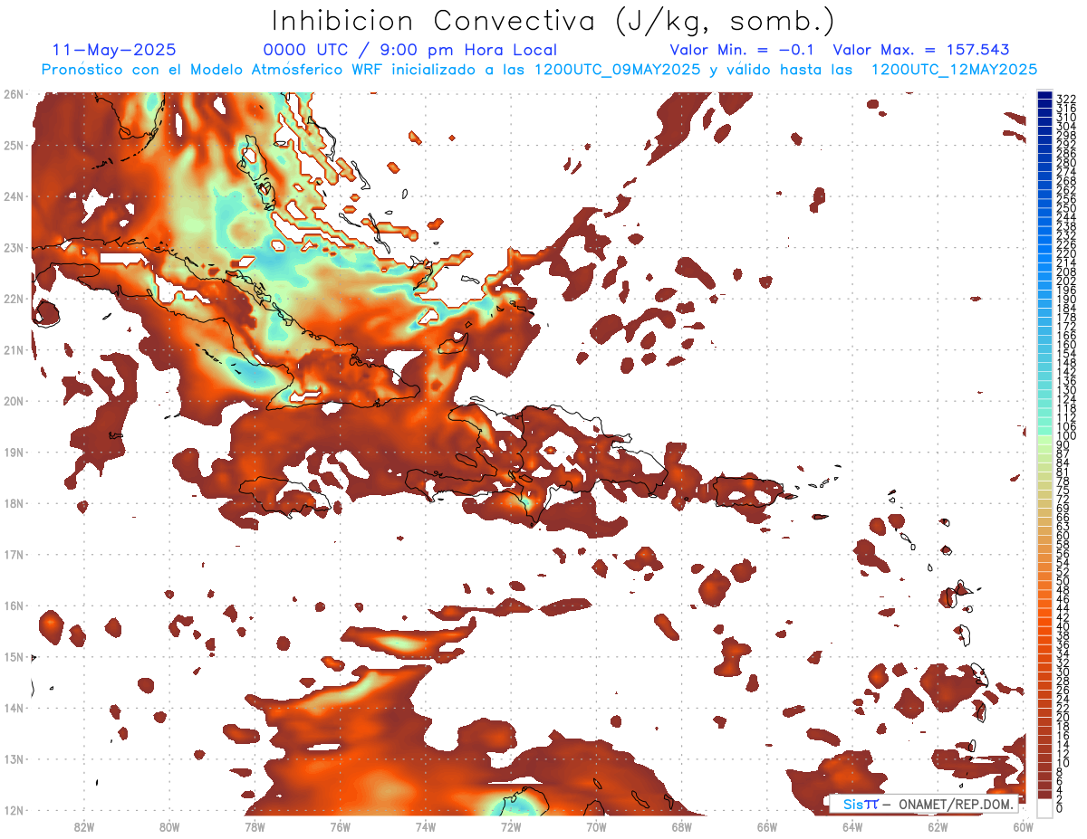The image size is (1087, 839).
Task: Click the color scale value 50
Action: coord(1063,581)
